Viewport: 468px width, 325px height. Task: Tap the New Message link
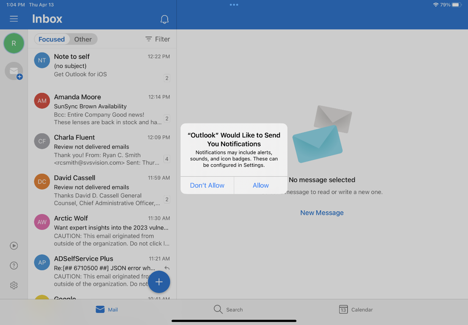tap(322, 213)
